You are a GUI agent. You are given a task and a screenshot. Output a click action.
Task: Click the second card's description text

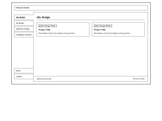coord(112,33)
